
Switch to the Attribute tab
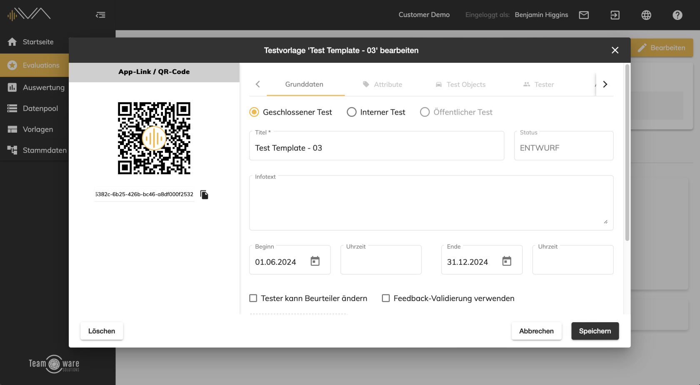point(382,84)
